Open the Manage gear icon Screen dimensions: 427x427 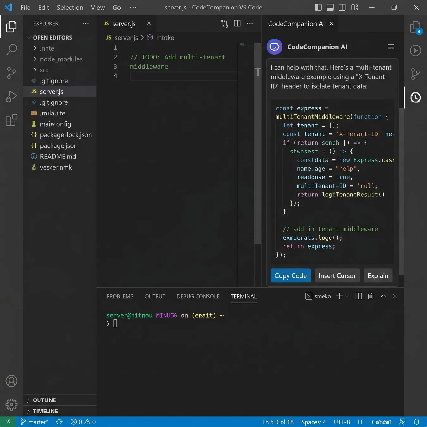11,404
